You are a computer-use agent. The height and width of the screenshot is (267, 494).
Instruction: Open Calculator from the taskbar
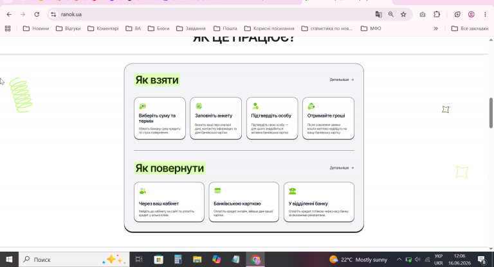pyautogui.click(x=178, y=259)
